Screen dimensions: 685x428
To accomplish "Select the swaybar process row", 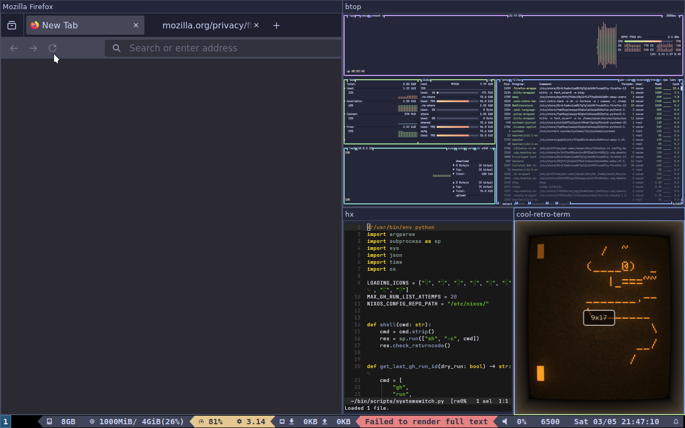I will click(592, 140).
